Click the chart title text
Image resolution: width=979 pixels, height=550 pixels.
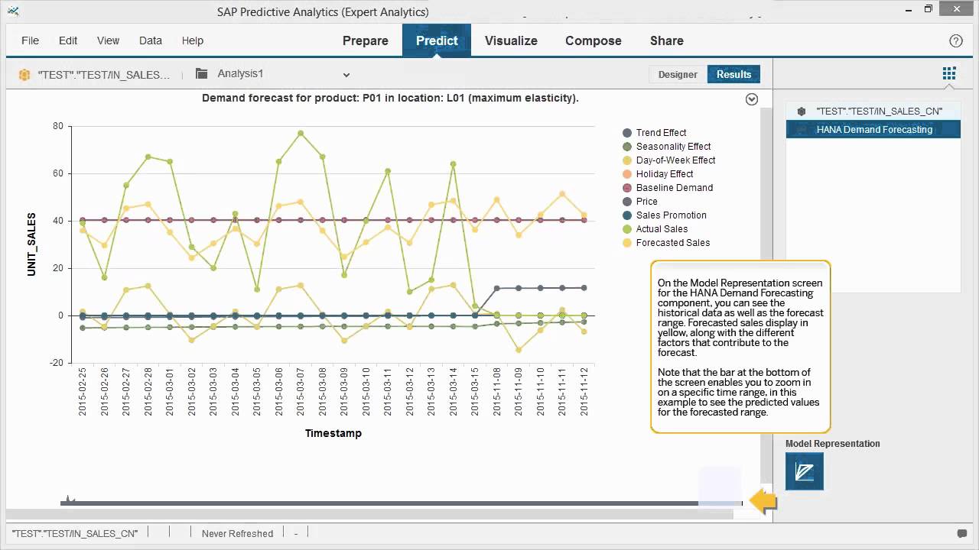(x=390, y=98)
